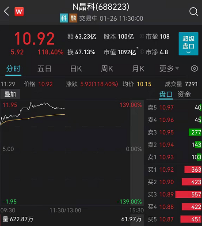Viewport: 202px width, 226px height.
Task: Tap the 557 volume bar of 买3
Action: [x=188, y=194]
